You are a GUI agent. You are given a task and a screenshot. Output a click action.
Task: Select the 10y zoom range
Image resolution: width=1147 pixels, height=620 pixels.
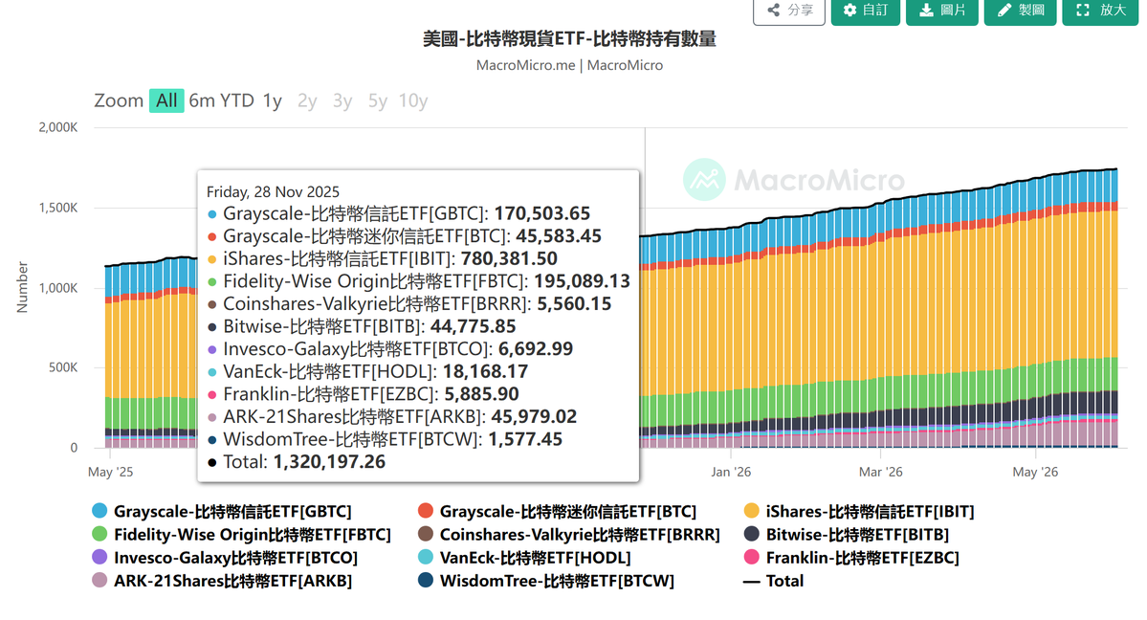point(412,100)
